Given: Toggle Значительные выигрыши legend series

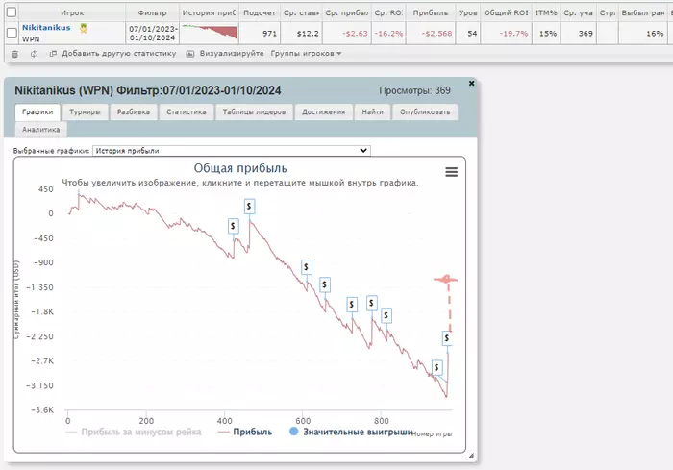Looking at the screenshot, I should pos(351,432).
